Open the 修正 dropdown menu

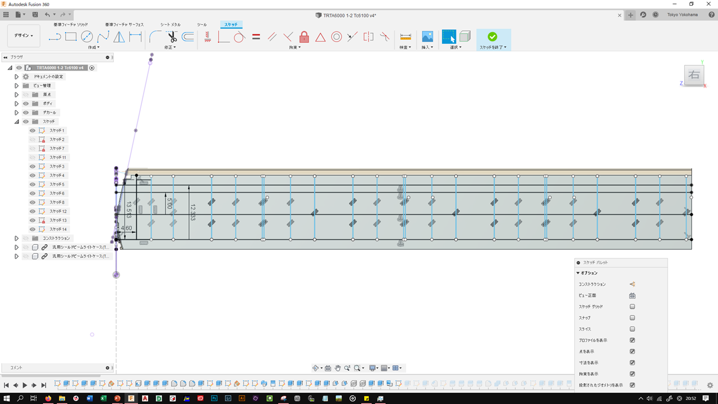pyautogui.click(x=170, y=48)
